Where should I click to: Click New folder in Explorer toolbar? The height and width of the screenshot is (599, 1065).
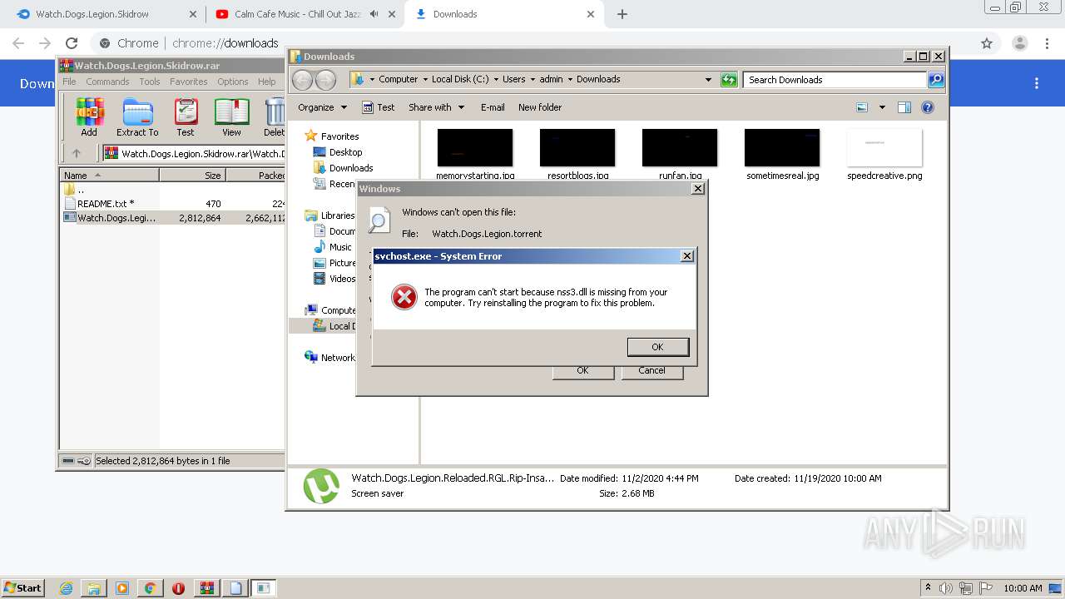coord(540,107)
